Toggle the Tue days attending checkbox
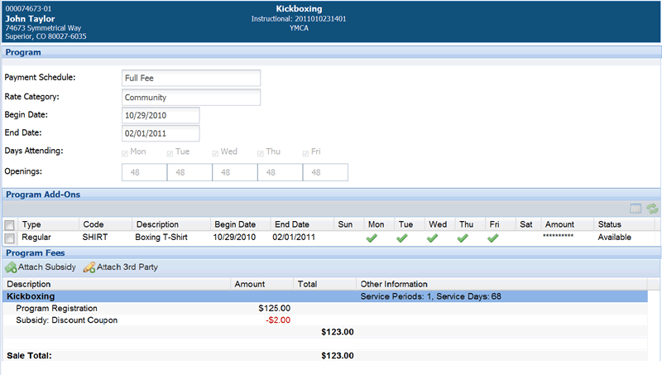 tap(170, 153)
